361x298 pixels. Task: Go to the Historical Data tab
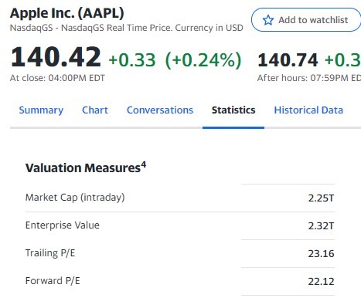tap(308, 110)
